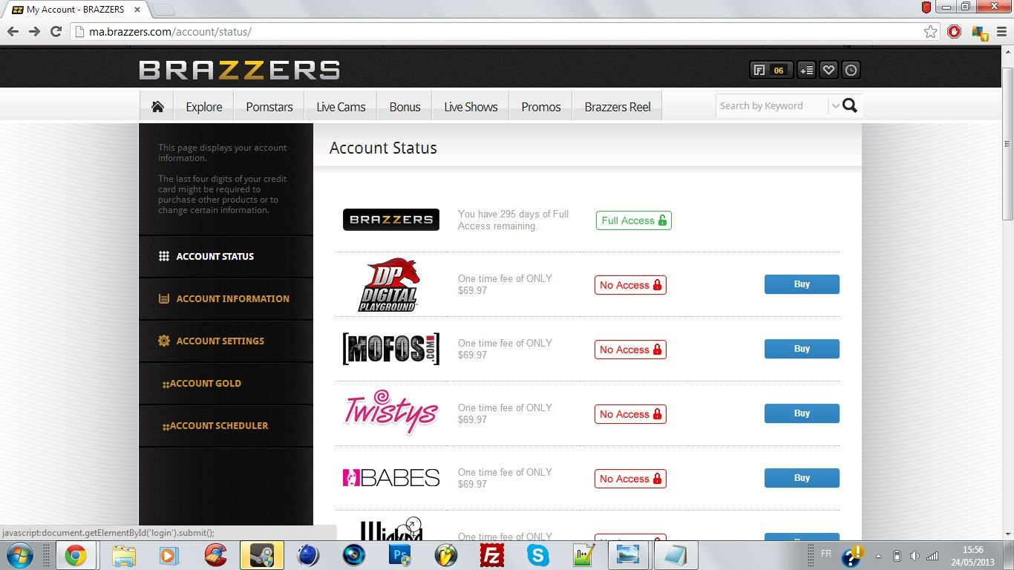Show hidden tray icons with the up arrow
The width and height of the screenshot is (1014, 570).
point(879,556)
